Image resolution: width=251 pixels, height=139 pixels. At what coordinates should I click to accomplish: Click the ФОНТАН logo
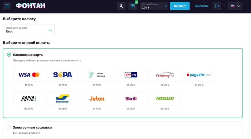(30, 6)
